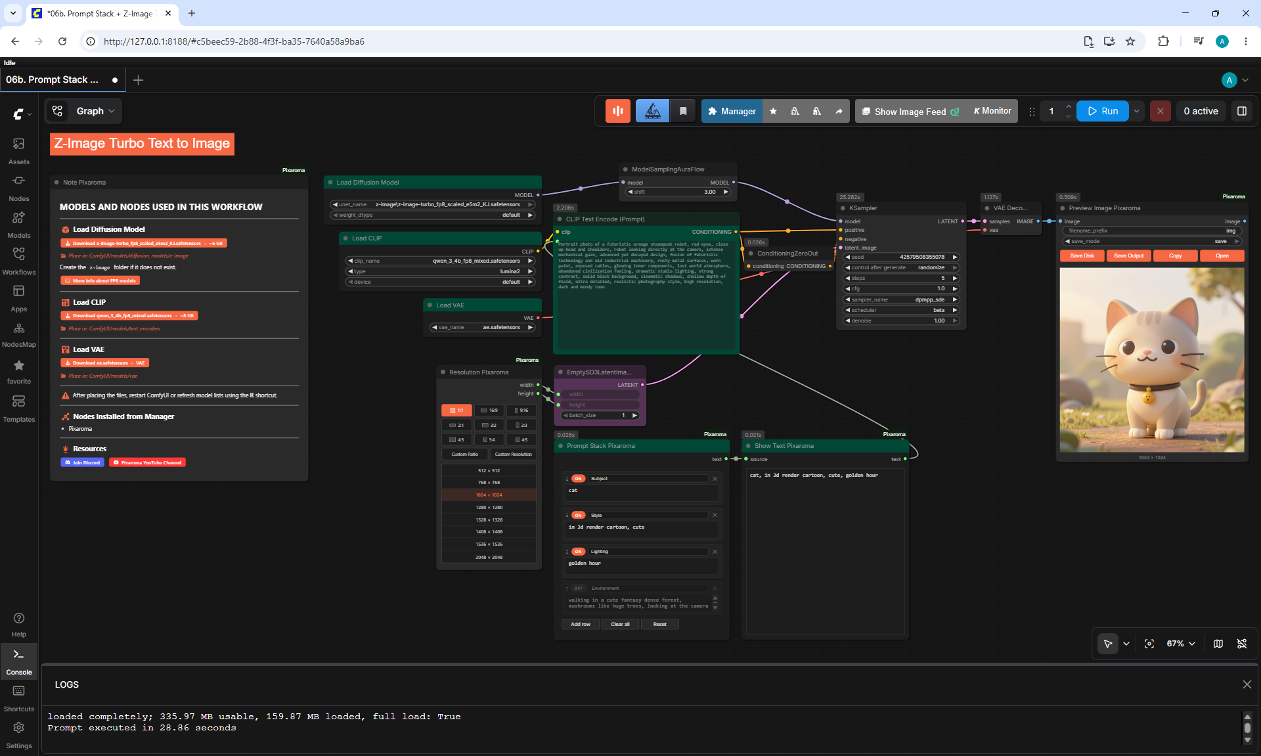
Task: Select the 4:5 aspect ratio option
Action: tap(521, 439)
